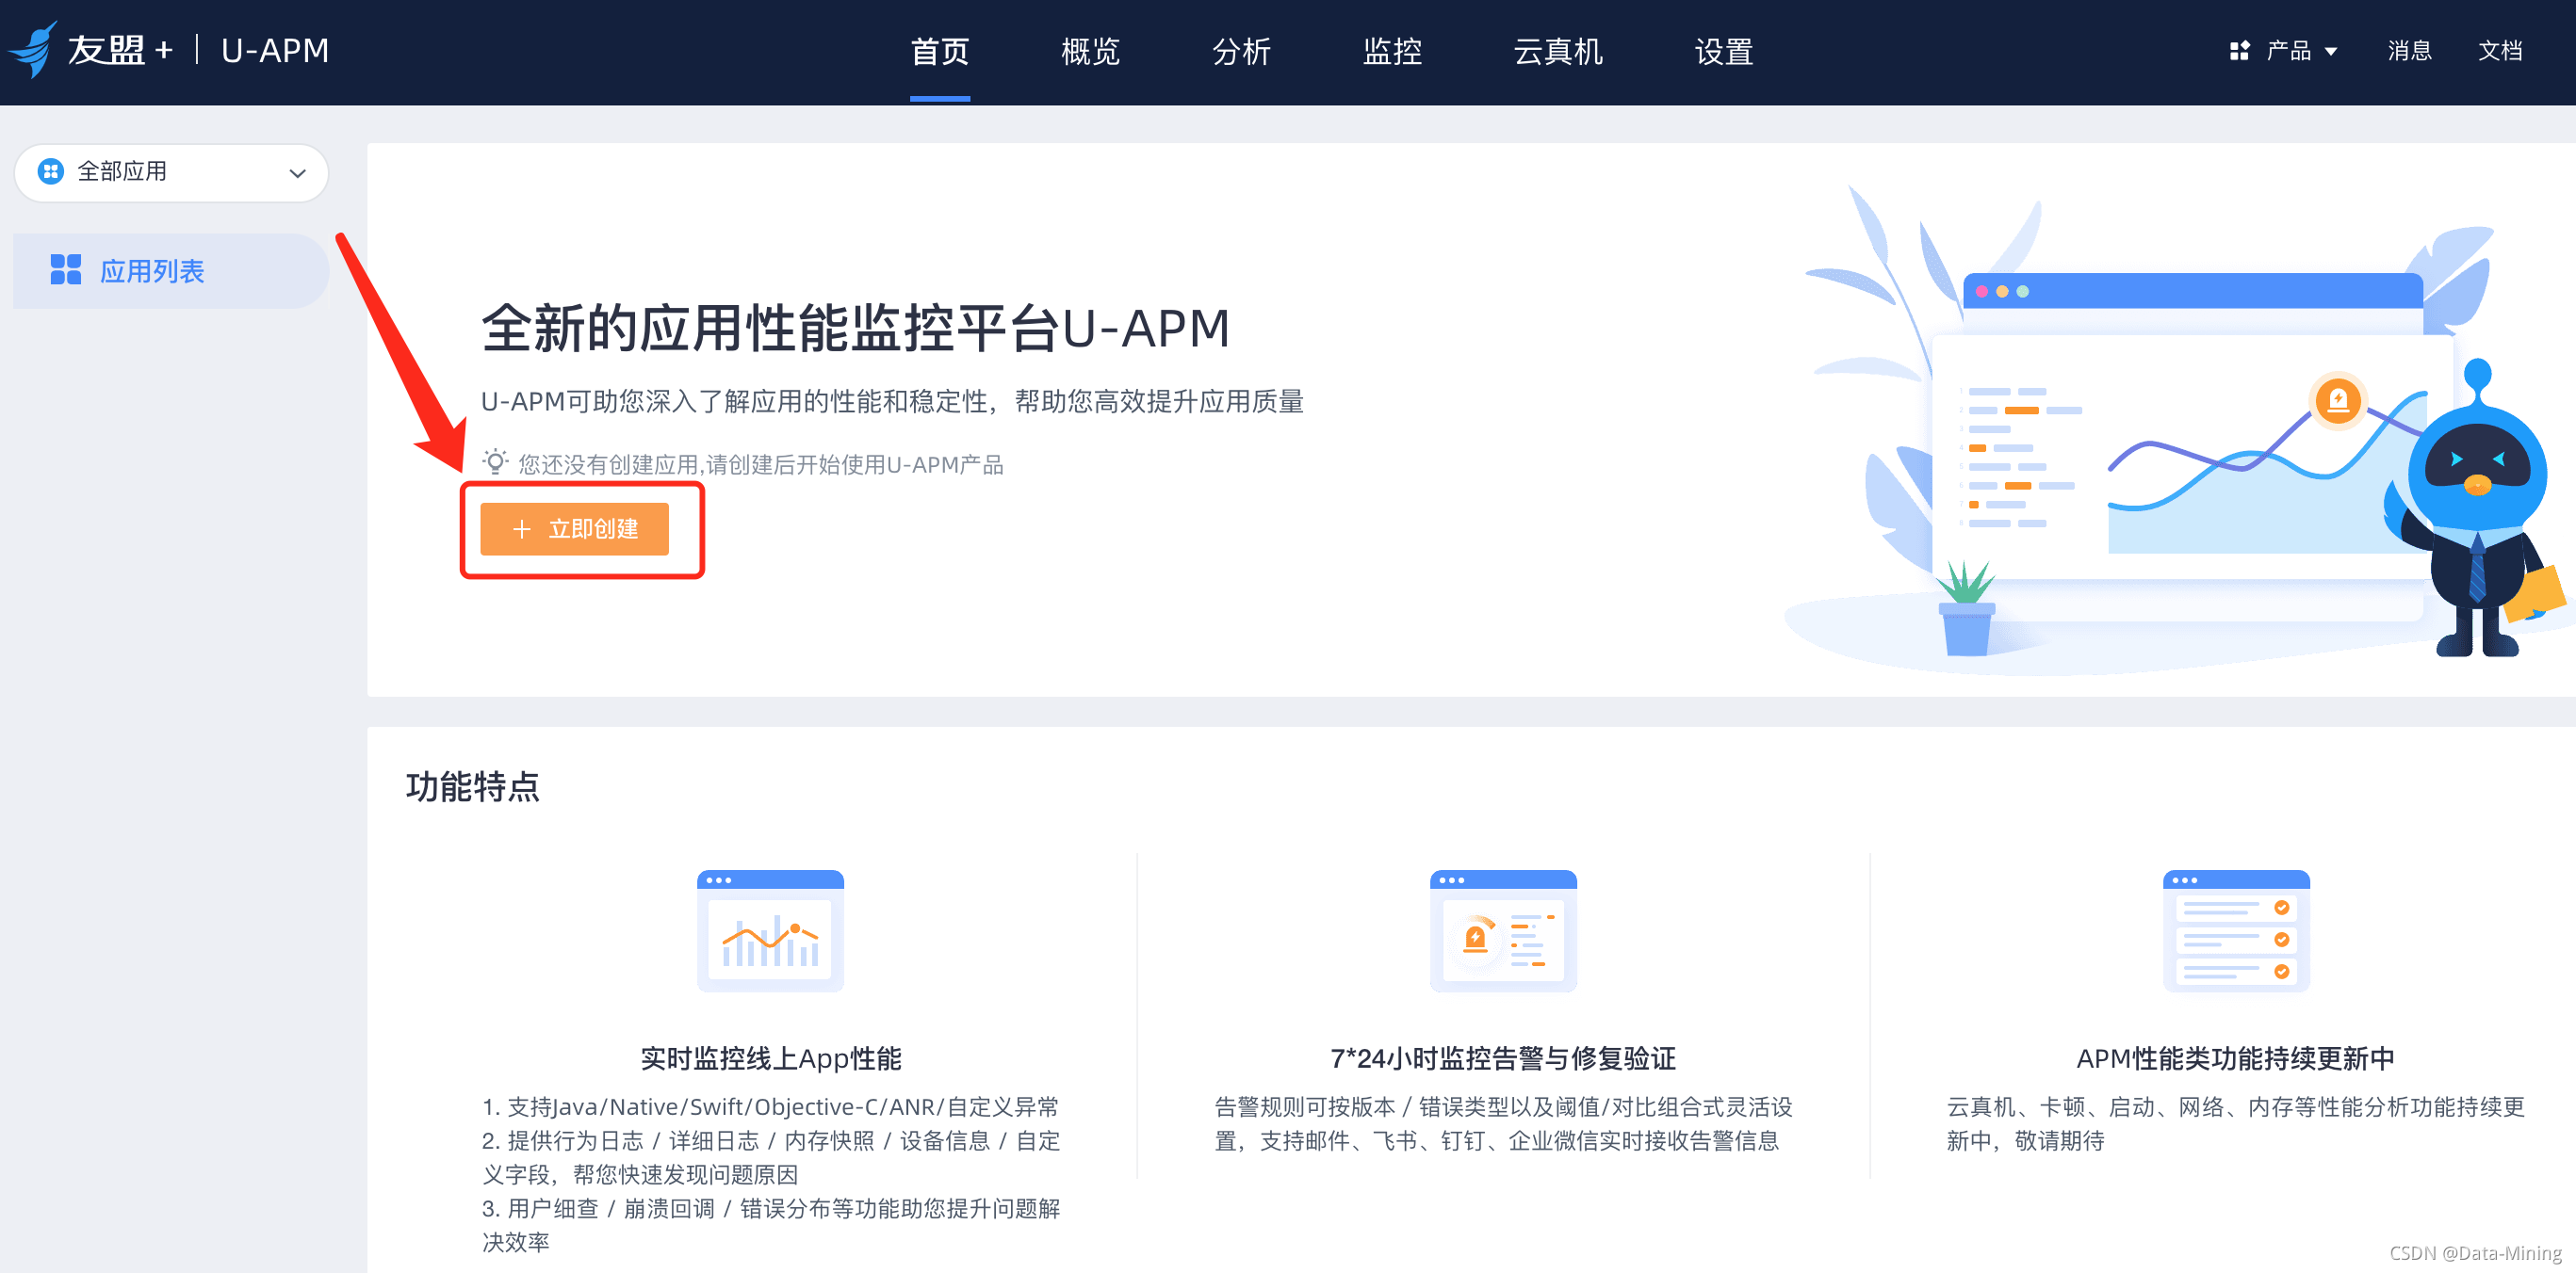Click the lightbulb tip icon
Screen dimensions: 2576x1273
point(495,462)
